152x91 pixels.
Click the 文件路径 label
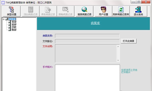(x=48, y=41)
